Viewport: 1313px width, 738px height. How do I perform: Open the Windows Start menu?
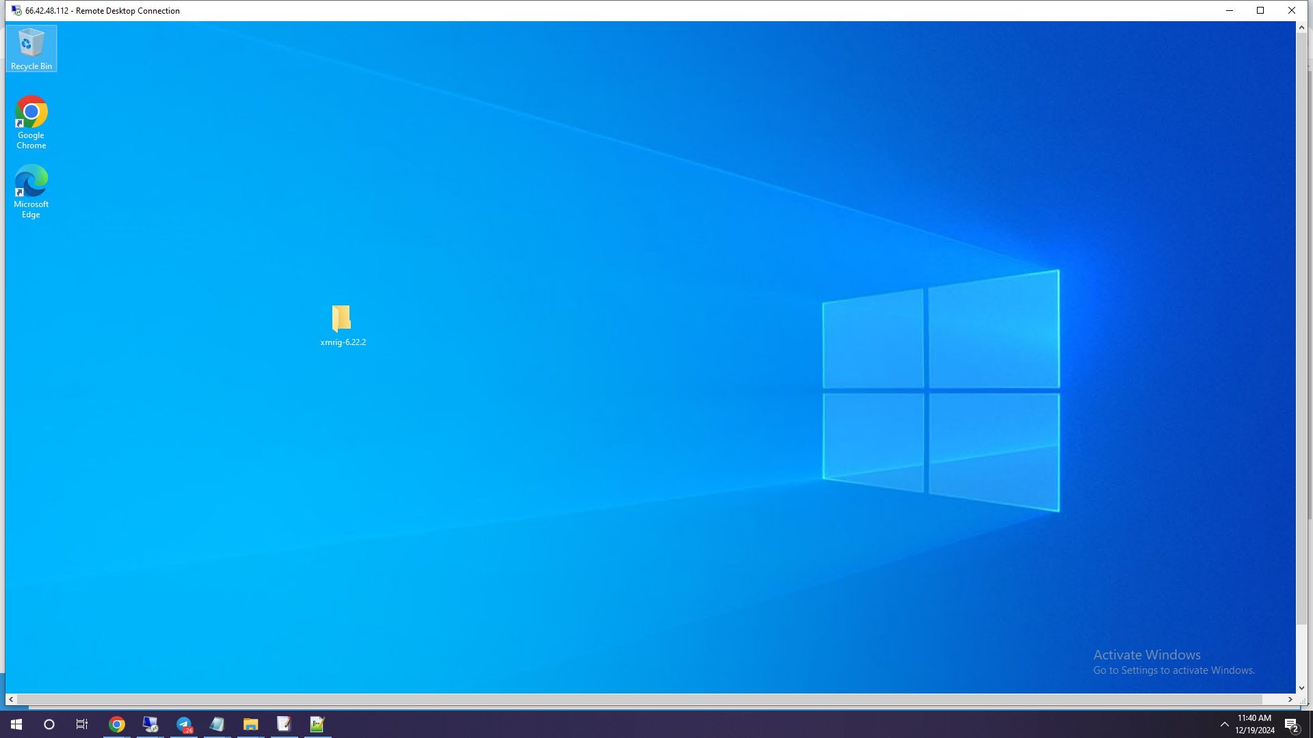coord(16,724)
